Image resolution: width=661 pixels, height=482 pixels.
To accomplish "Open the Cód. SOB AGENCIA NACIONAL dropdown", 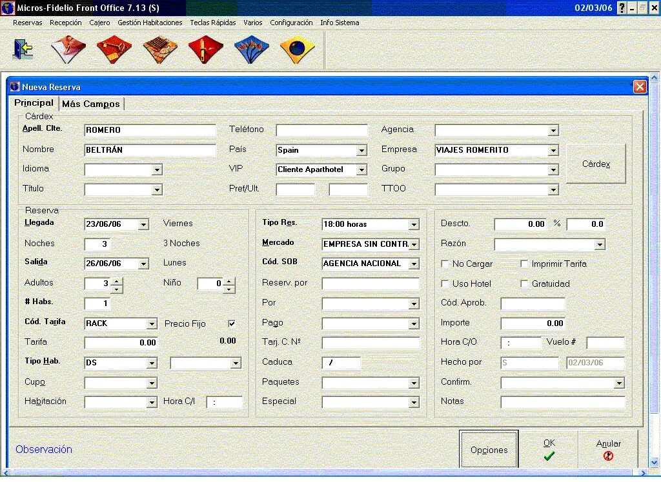I will click(x=414, y=264).
